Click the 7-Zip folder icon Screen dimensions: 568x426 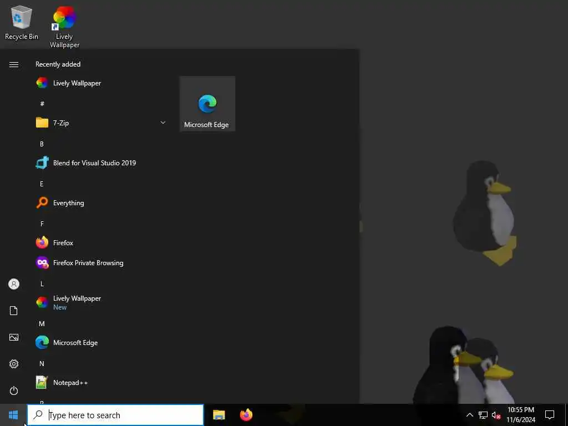click(42, 123)
